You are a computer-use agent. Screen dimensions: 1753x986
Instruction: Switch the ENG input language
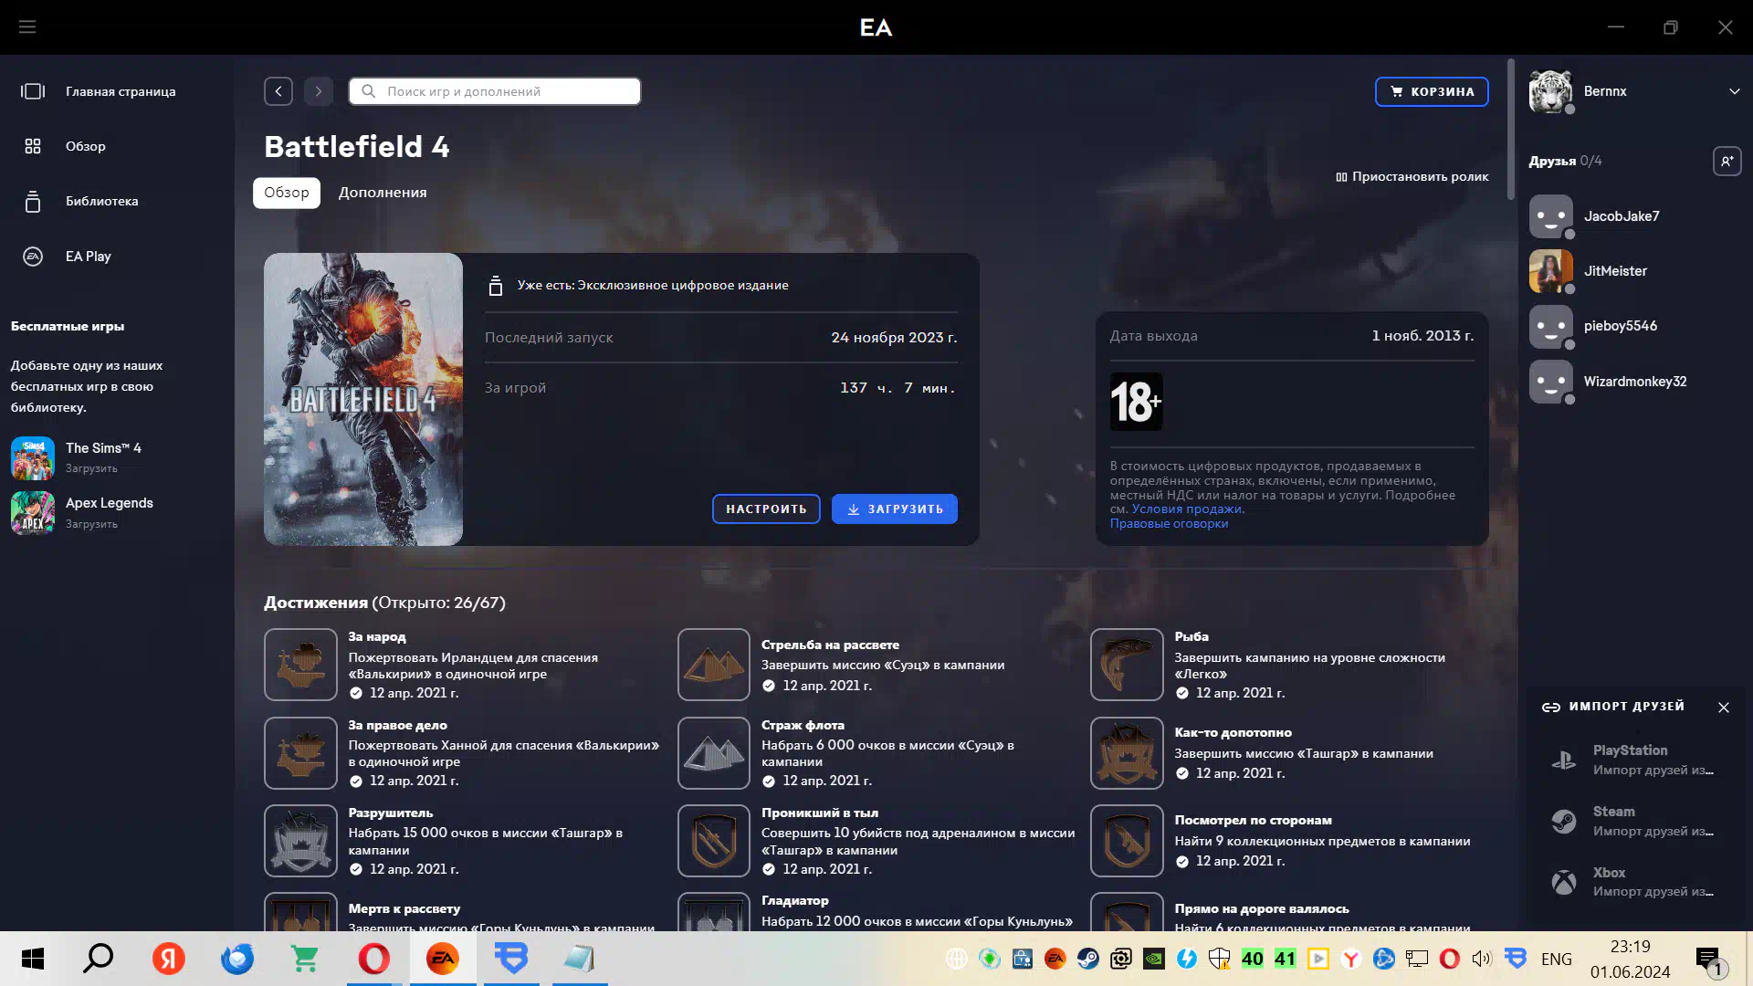[x=1557, y=959]
